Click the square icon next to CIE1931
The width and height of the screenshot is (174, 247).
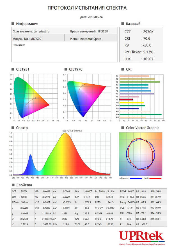(13, 69)
